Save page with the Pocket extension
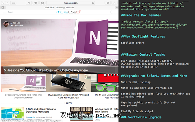The width and height of the screenshot is (195, 122). (x=36, y=3)
